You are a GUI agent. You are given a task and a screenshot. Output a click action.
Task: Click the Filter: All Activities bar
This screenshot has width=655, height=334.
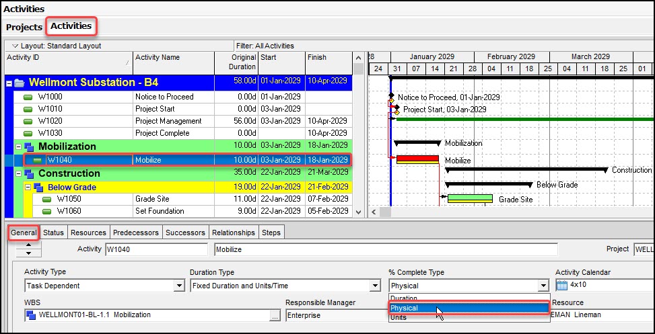point(266,46)
